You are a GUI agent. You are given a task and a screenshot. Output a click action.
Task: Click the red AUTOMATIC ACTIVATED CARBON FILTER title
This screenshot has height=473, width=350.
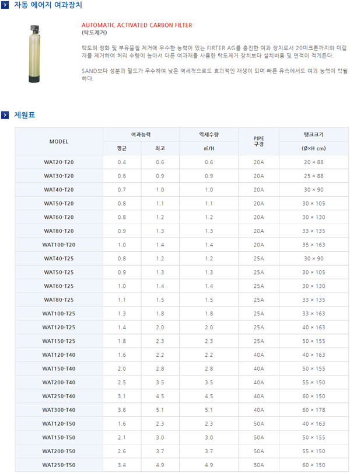136,26
